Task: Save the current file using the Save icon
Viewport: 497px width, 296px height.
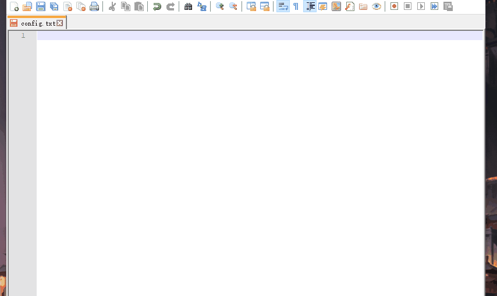Action: point(41,6)
